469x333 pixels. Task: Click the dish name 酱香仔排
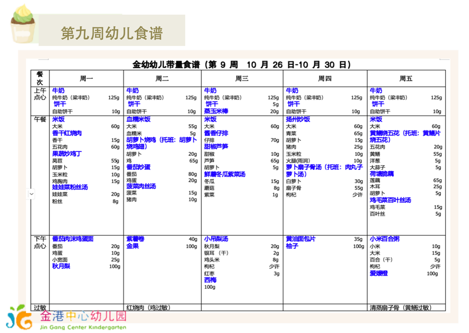[216, 133]
